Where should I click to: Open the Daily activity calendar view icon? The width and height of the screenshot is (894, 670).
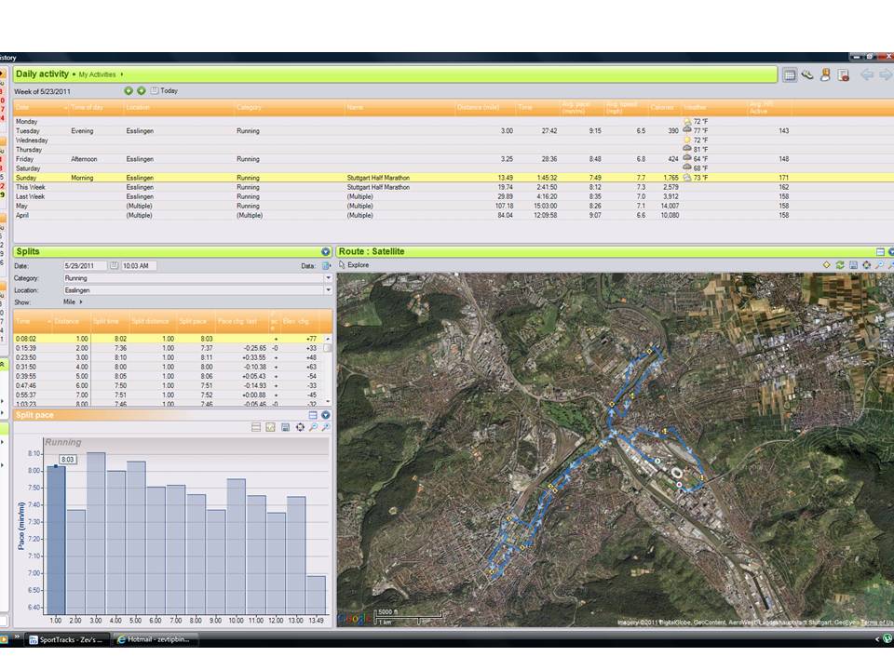790,75
